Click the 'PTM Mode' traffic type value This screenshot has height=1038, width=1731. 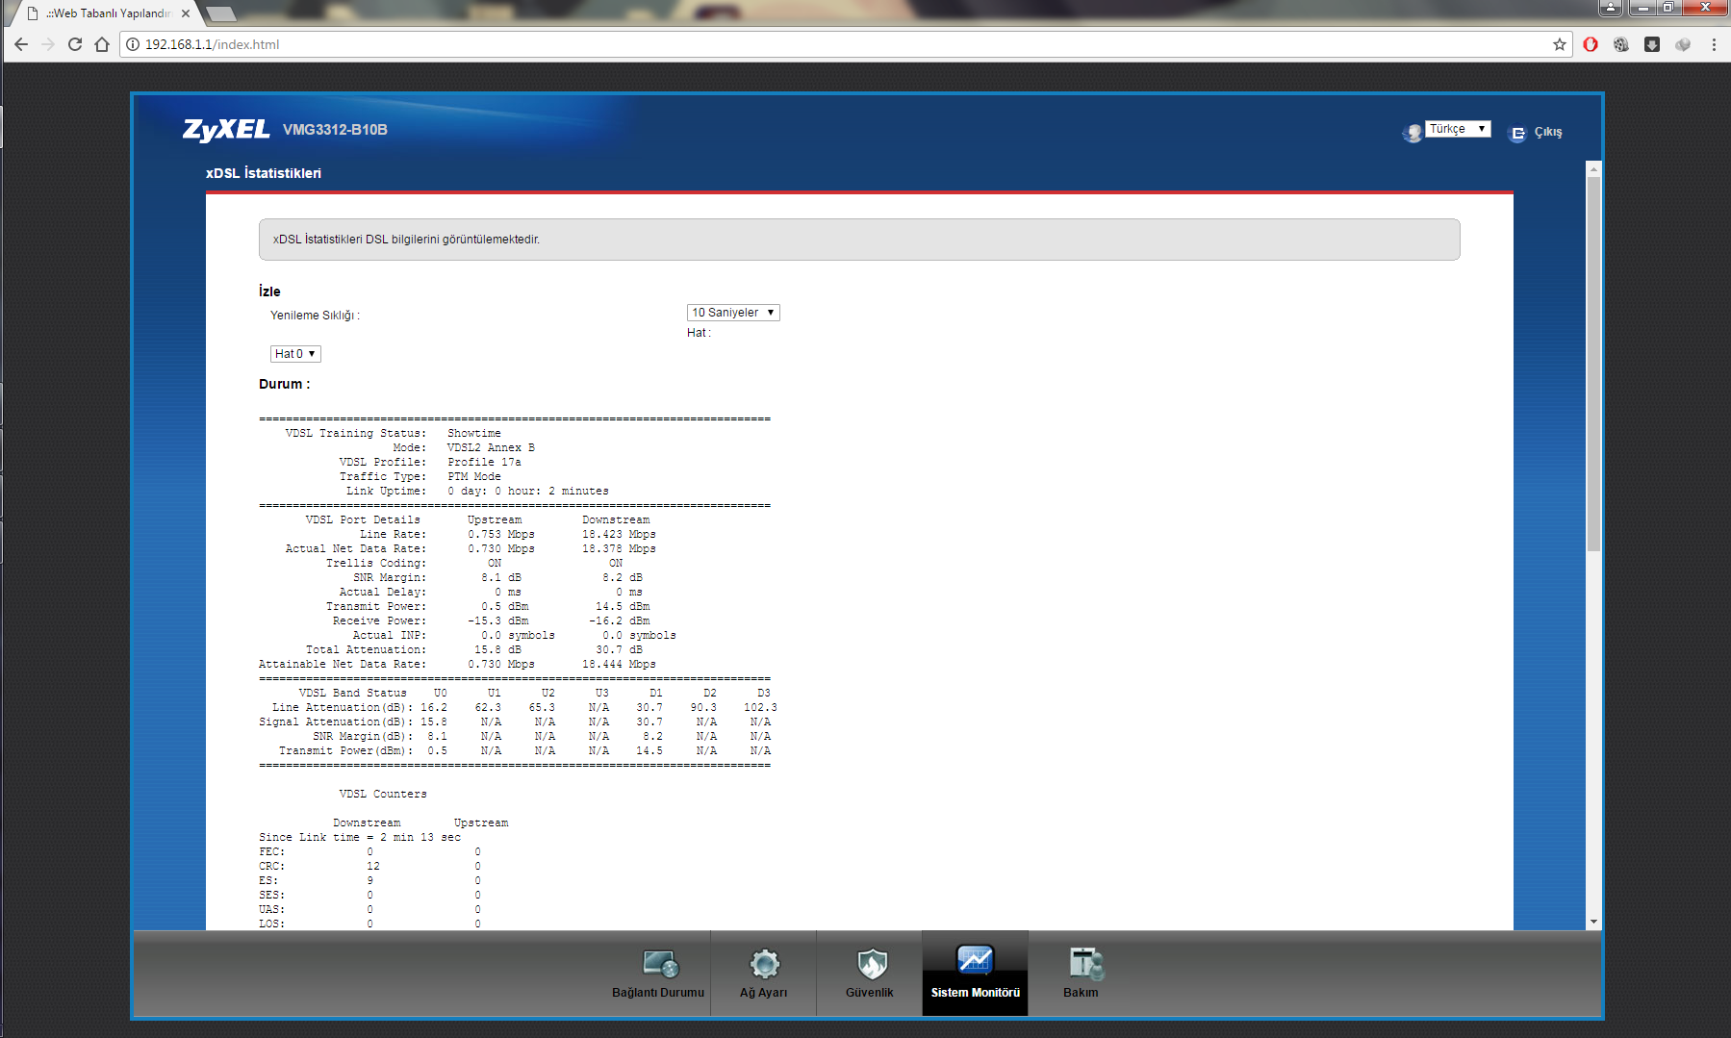[474, 477]
